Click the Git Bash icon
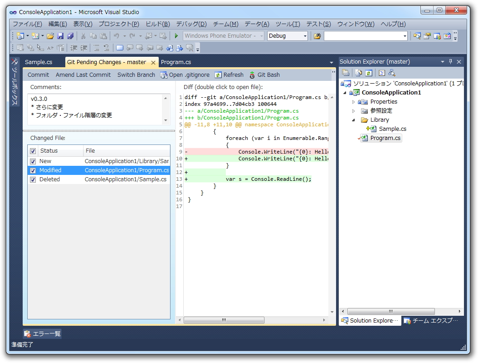Viewport: 478px width, 363px height. (252, 75)
